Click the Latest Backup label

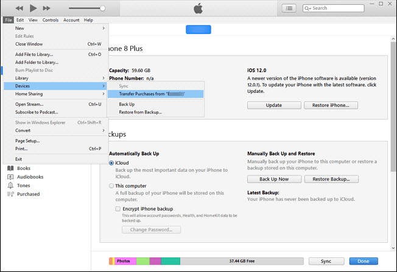pos(263,192)
